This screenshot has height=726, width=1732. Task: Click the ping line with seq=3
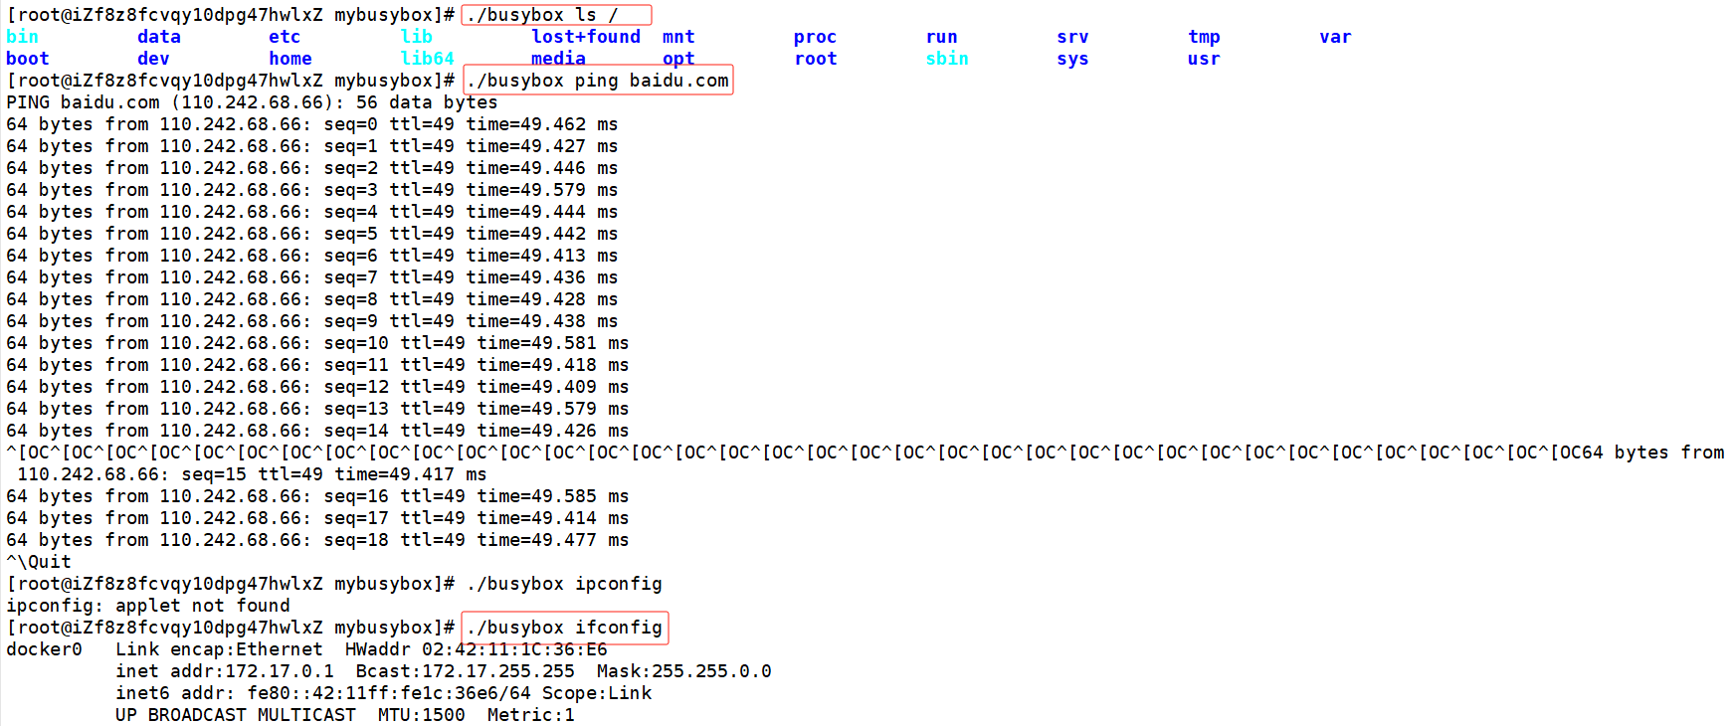312,190
